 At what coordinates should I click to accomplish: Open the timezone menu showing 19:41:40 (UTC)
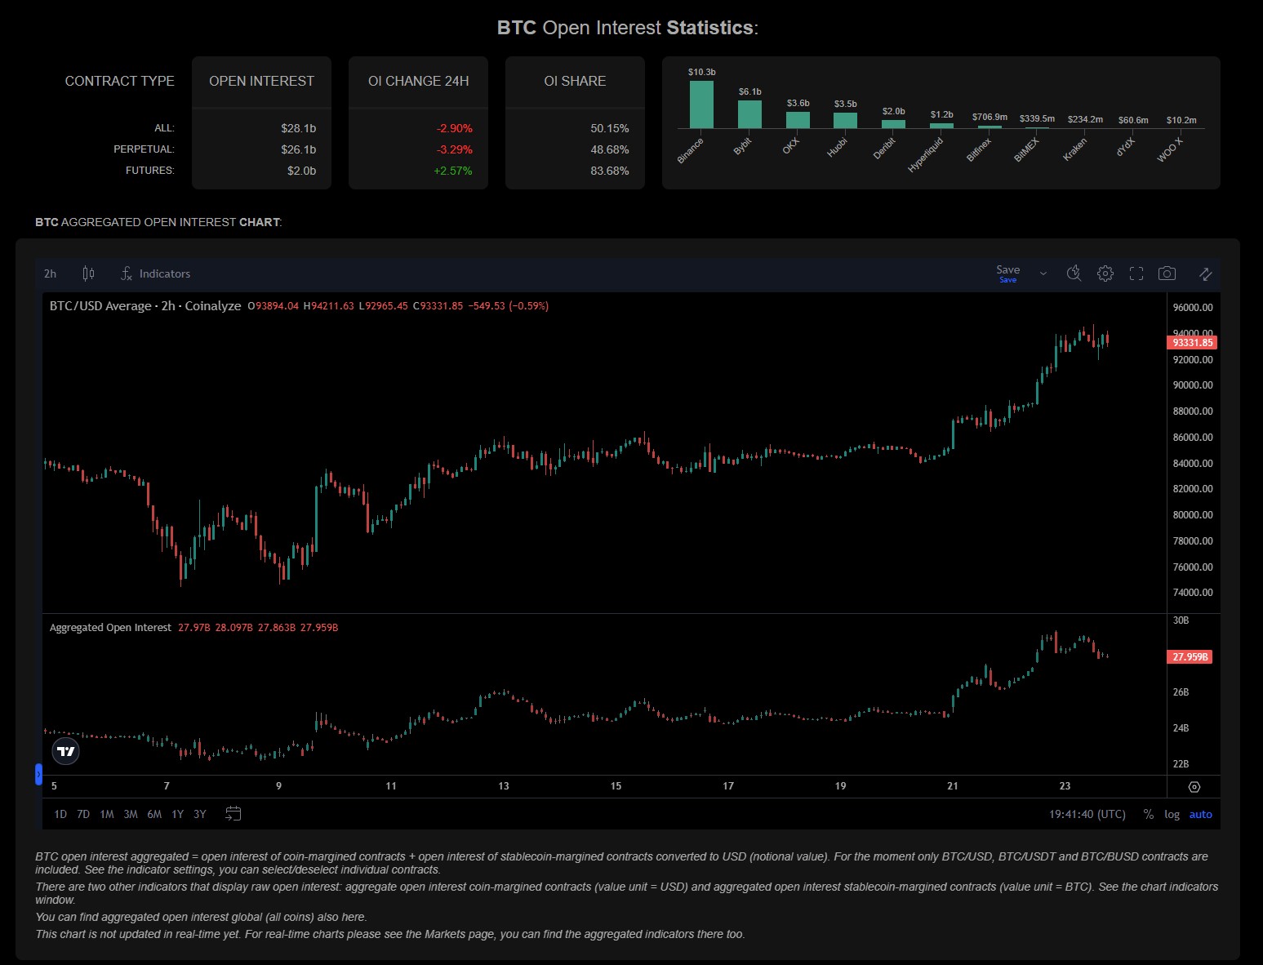(x=1087, y=814)
